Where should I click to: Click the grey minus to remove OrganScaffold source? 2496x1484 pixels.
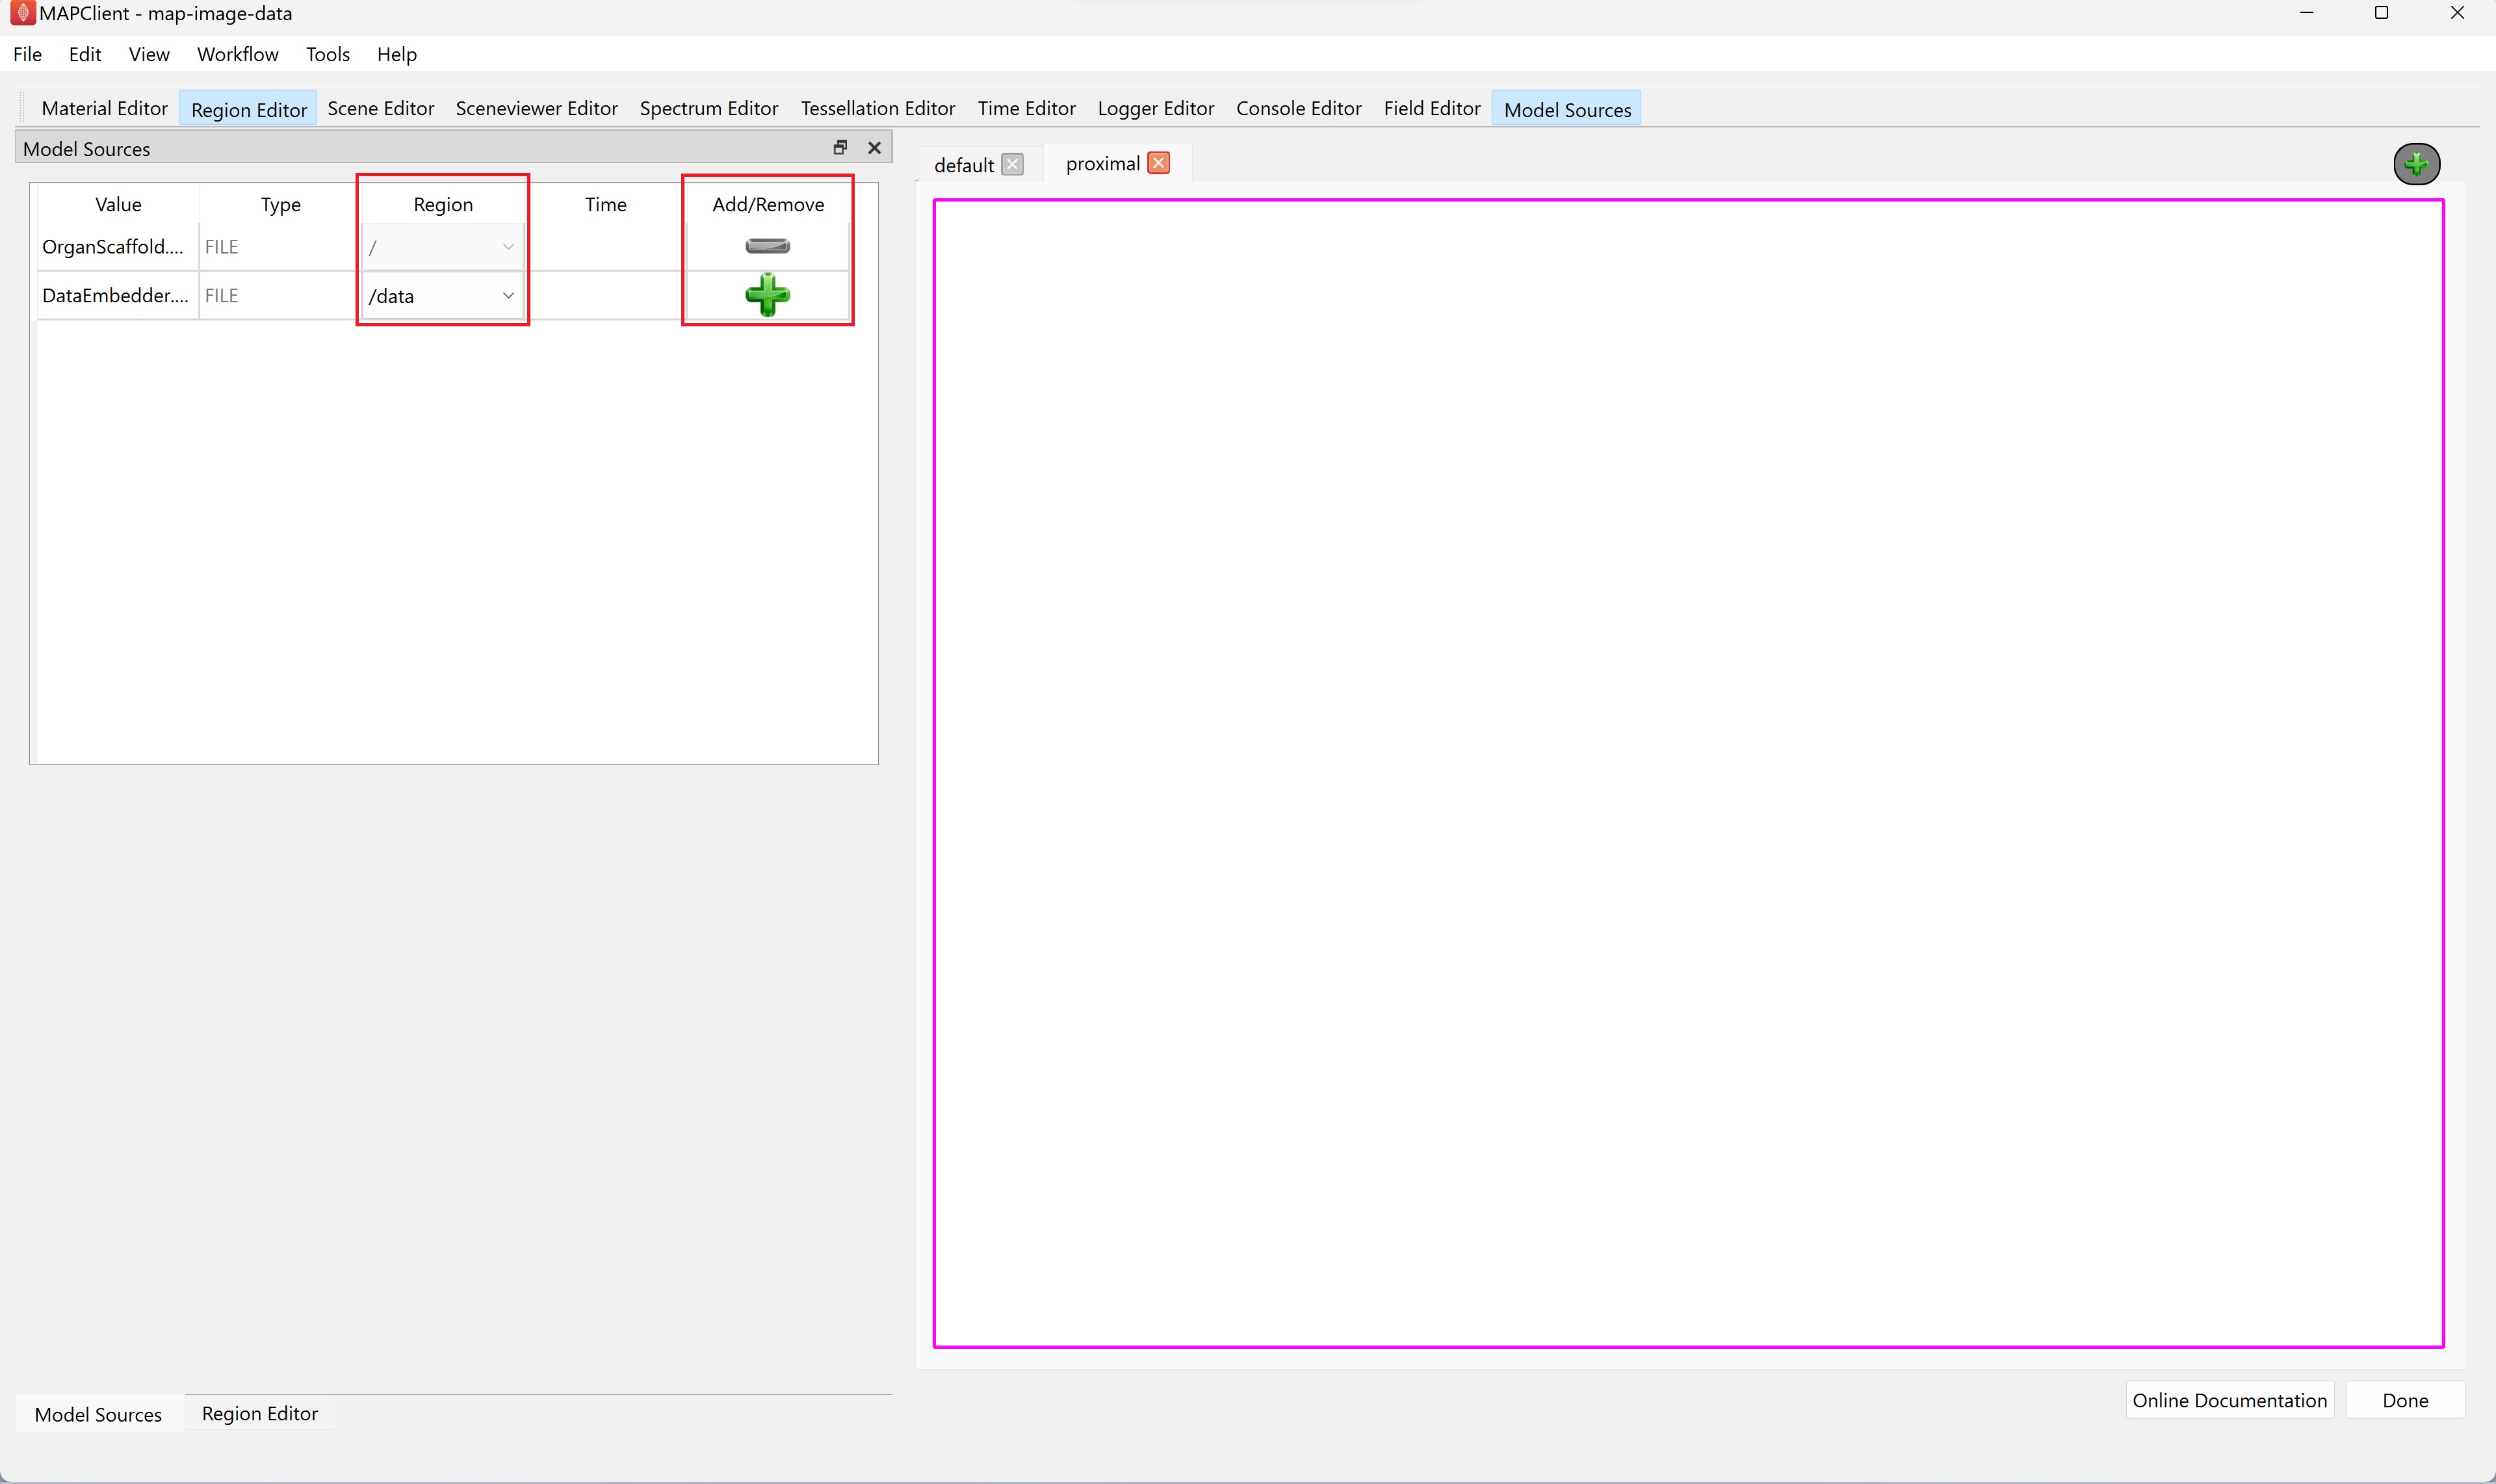click(x=767, y=246)
